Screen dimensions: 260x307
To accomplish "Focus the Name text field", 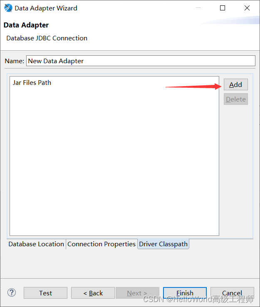I will (141, 61).
